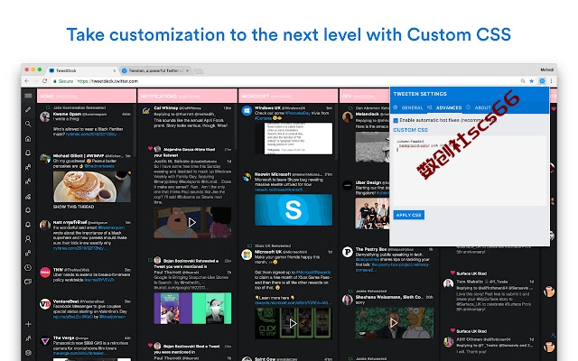Click Windows UK avatar in Microsoft column
This screenshot has width=578, height=361.
247,110
